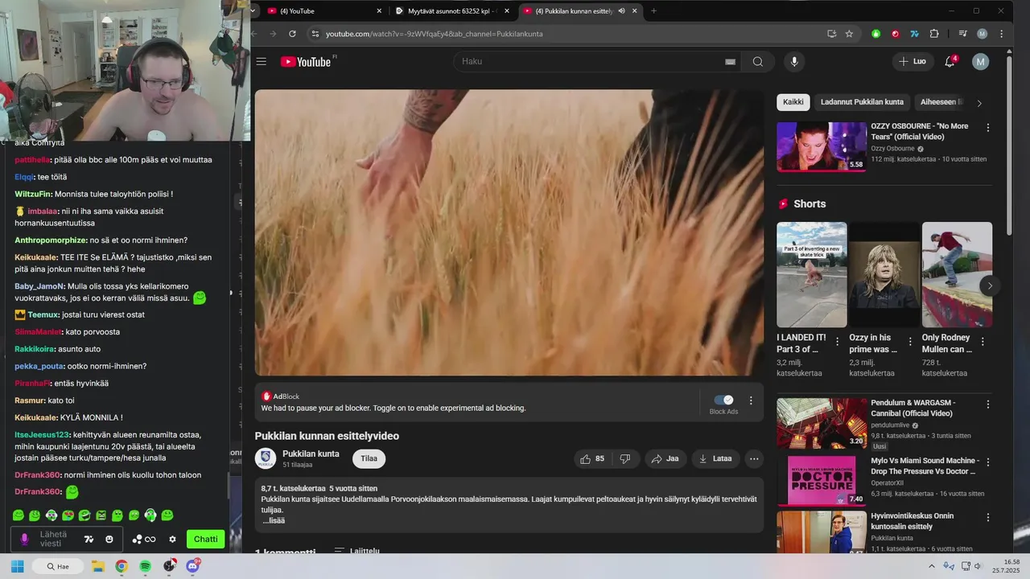
Task: Click the browser address bar URL
Action: coord(435,34)
